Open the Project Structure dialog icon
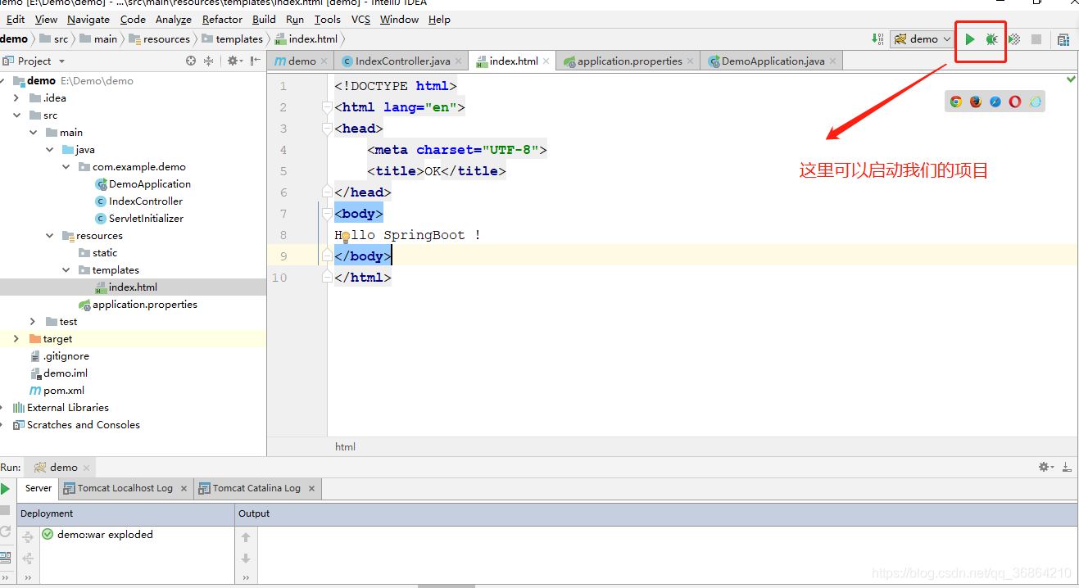 [1063, 38]
